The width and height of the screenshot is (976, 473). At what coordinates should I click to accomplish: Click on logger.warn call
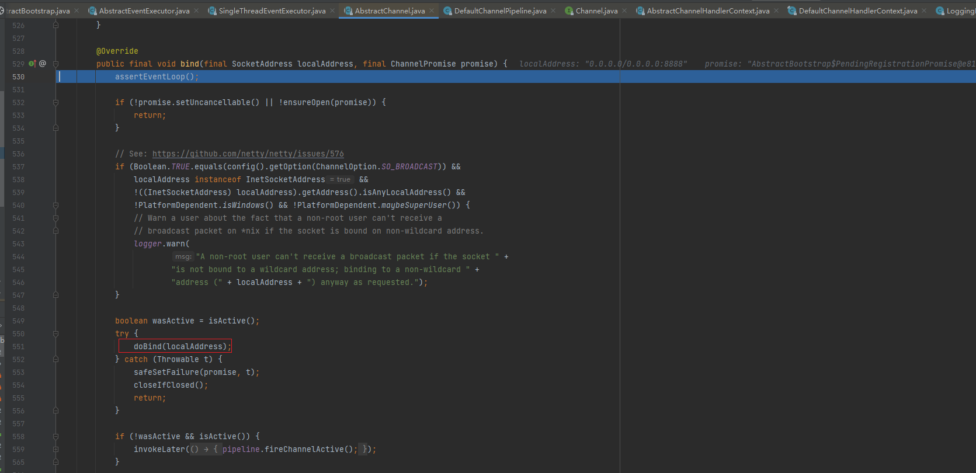pyautogui.click(x=159, y=244)
